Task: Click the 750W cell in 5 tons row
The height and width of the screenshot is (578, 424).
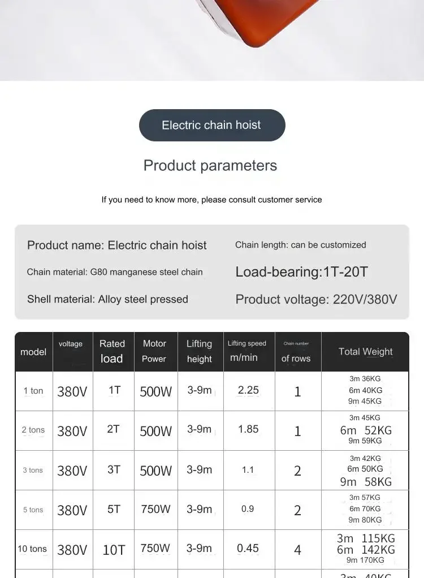Action: coord(155,509)
